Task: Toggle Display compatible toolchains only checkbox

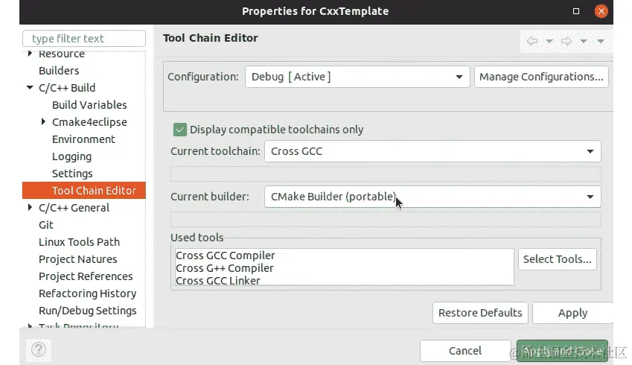Action: coord(179,130)
